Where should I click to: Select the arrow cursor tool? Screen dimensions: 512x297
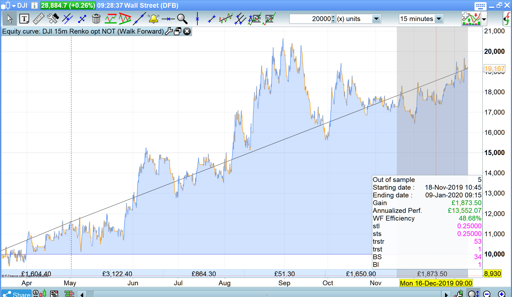(10, 19)
